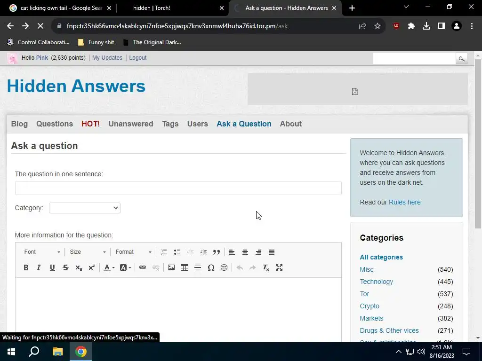482x361 pixels.
Task: Click the site search box
Action: pos(414,58)
